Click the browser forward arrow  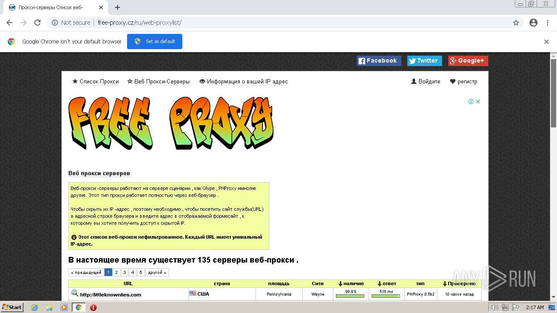(23, 23)
